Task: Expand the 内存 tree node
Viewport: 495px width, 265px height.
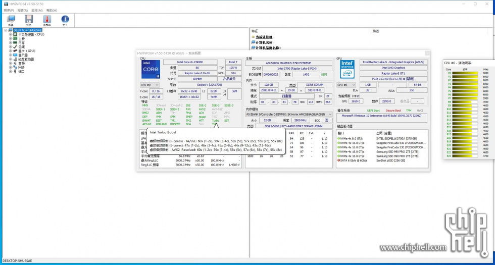Action: [x=11, y=42]
